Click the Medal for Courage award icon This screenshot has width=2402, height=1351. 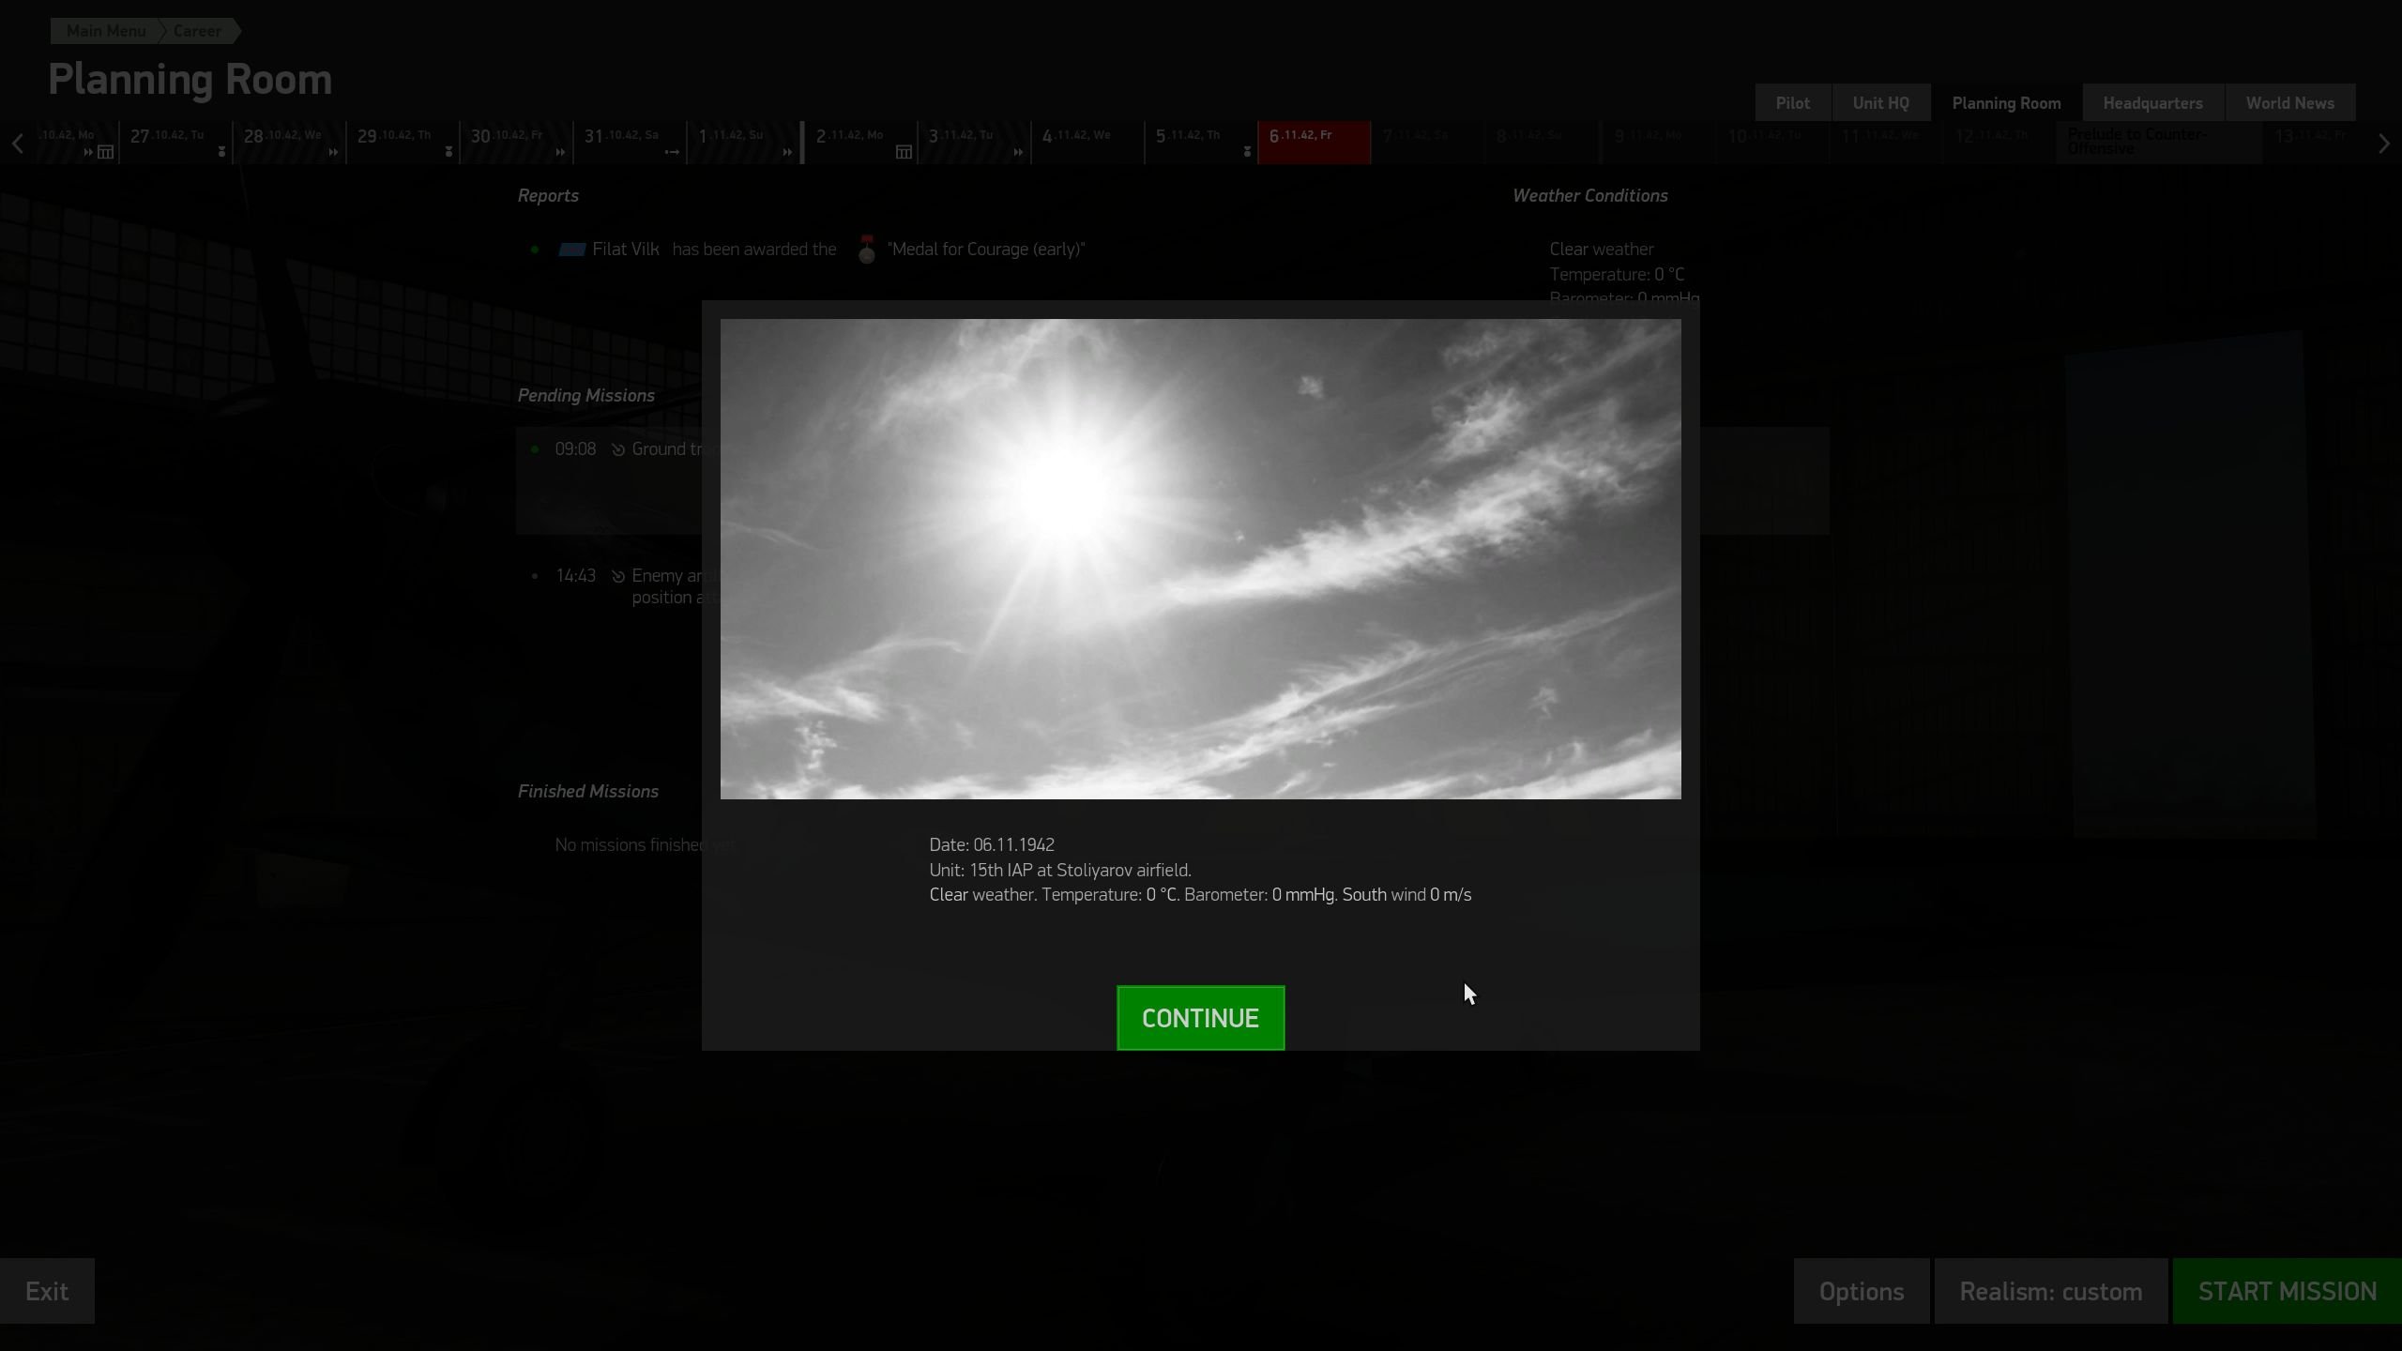pyautogui.click(x=867, y=250)
